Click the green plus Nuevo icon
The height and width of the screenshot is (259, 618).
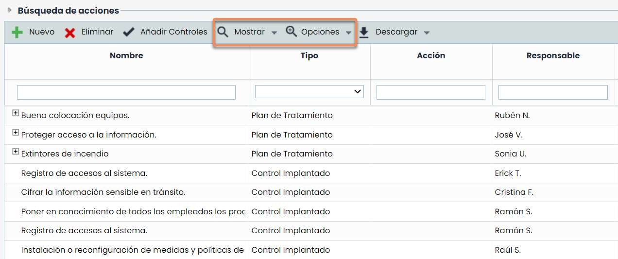click(17, 33)
